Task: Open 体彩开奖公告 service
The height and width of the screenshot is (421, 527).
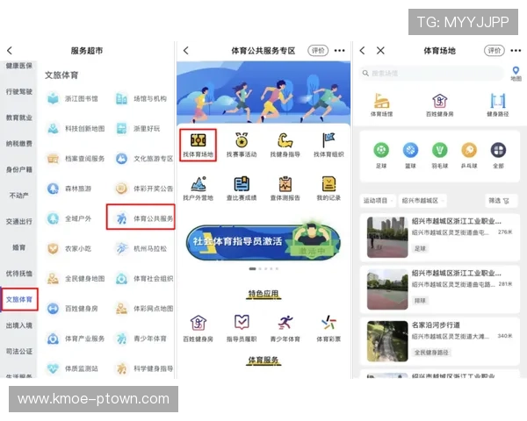Action: coord(144,189)
